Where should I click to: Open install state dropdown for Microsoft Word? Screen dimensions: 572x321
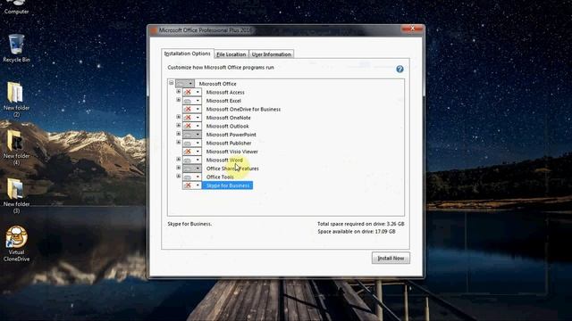click(192, 160)
